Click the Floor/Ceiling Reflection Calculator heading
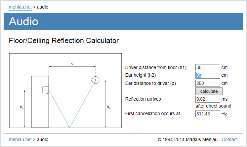The height and width of the screenshot is (147, 247). 63,41
